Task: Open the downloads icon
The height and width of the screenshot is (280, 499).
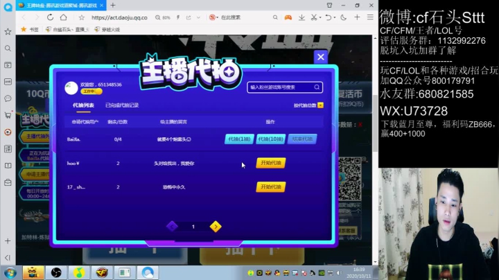Action: pos(301,17)
